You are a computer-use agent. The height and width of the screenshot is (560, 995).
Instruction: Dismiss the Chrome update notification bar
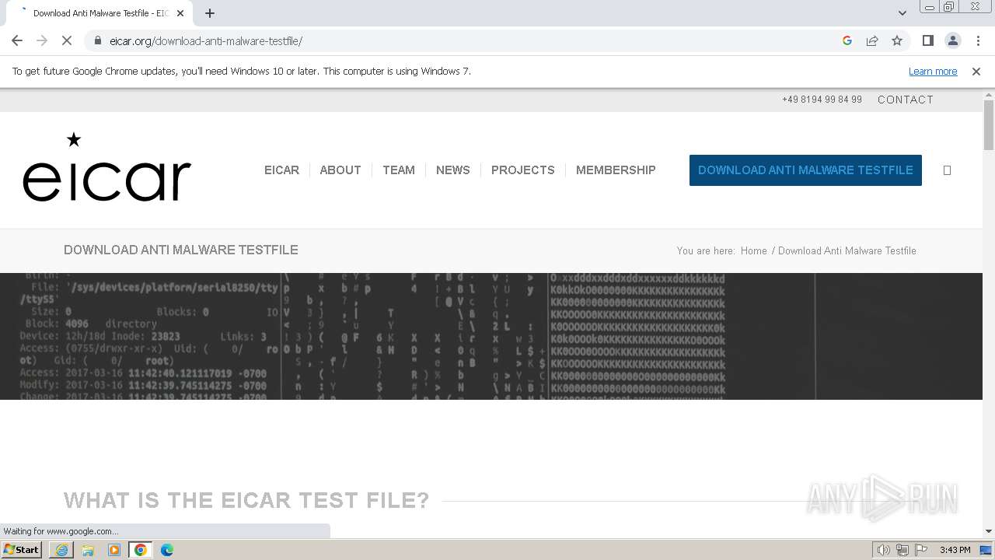[x=976, y=71]
